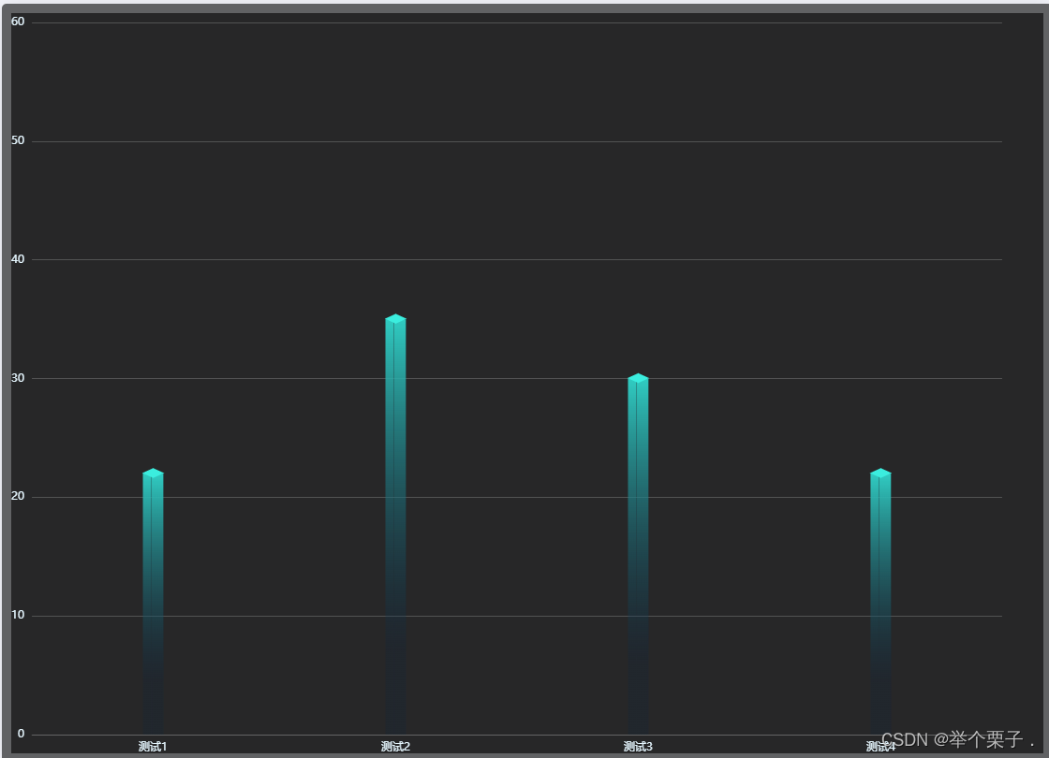Click the faded base of the 测试1 bar
The height and width of the screenshot is (758, 1049).
point(153,711)
